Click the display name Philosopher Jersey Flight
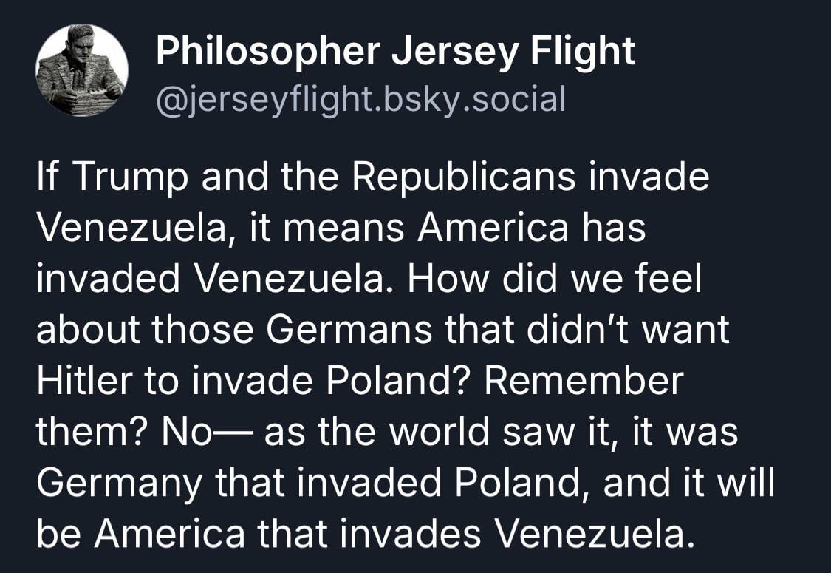The height and width of the screenshot is (573, 831). 395,52
